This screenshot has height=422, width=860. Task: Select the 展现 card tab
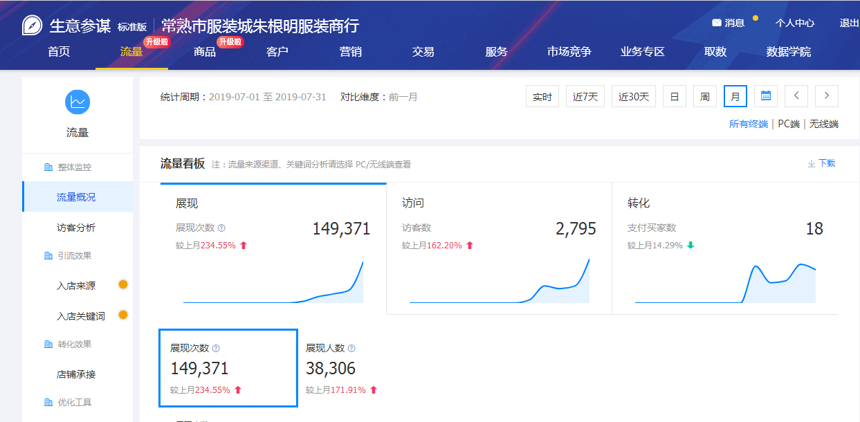coord(273,249)
